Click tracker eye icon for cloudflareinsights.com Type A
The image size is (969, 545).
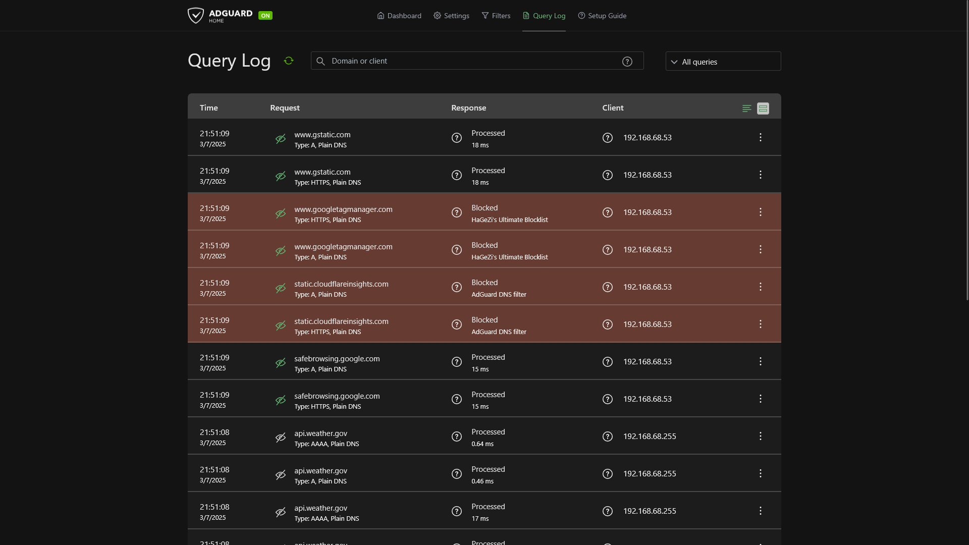pos(281,288)
